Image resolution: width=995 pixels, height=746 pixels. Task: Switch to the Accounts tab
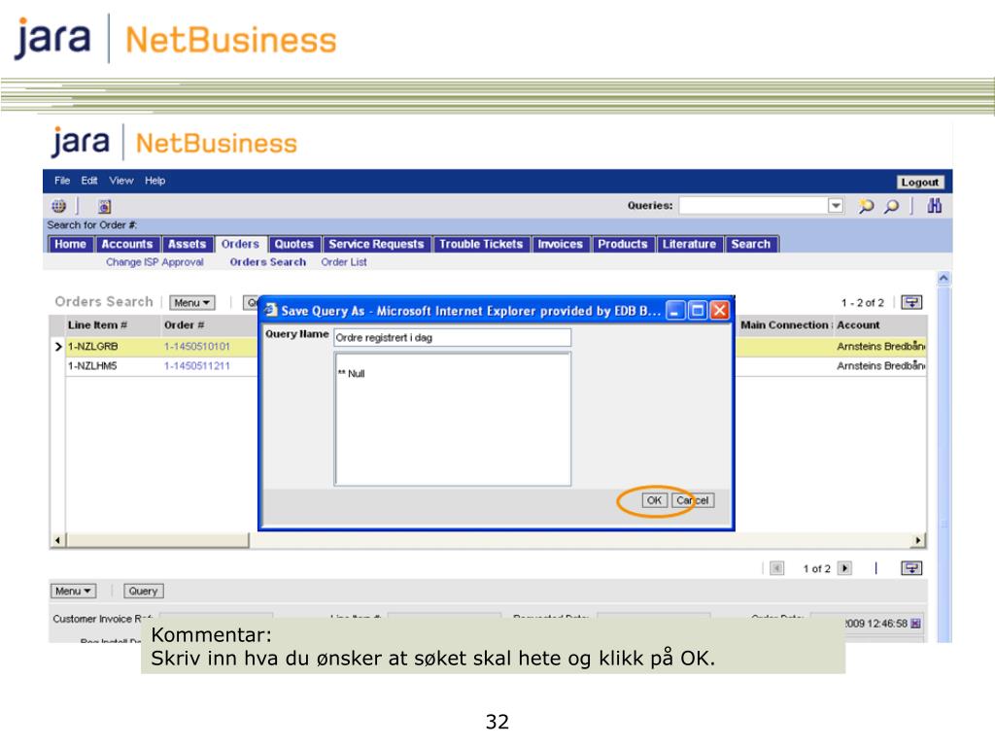127,244
